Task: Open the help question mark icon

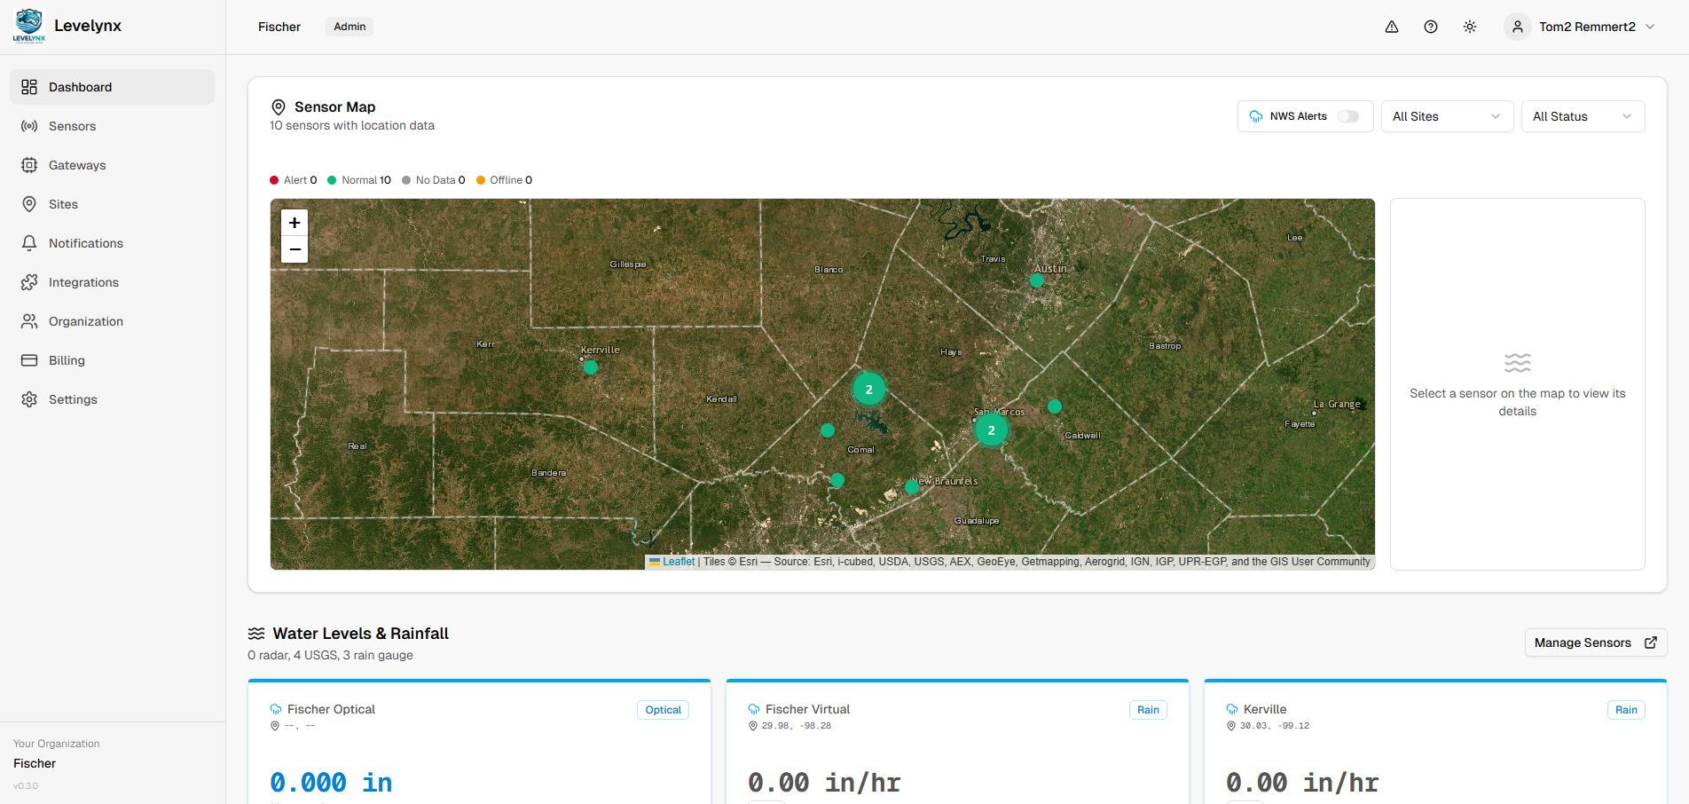Action: click(x=1431, y=27)
